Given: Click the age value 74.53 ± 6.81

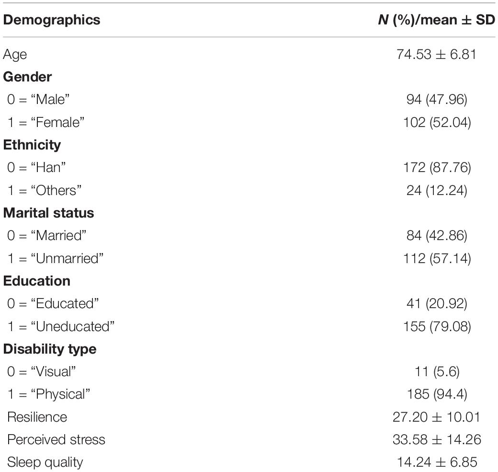Looking at the screenshot, I should click(x=437, y=54).
